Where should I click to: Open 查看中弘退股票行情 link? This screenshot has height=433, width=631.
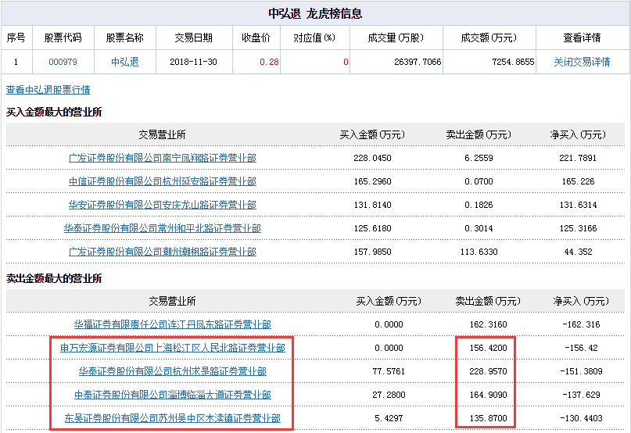48,90
